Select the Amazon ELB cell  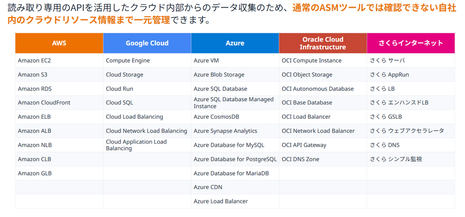(x=59, y=117)
